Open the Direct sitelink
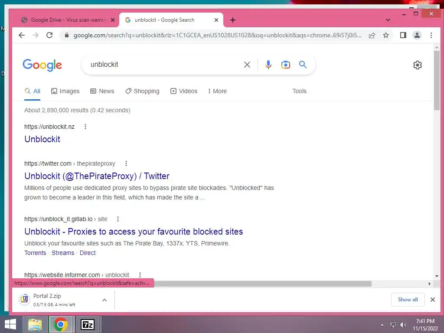 click(x=88, y=253)
